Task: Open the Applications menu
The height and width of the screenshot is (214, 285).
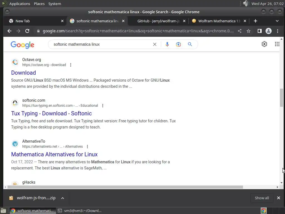Action: click(20, 4)
